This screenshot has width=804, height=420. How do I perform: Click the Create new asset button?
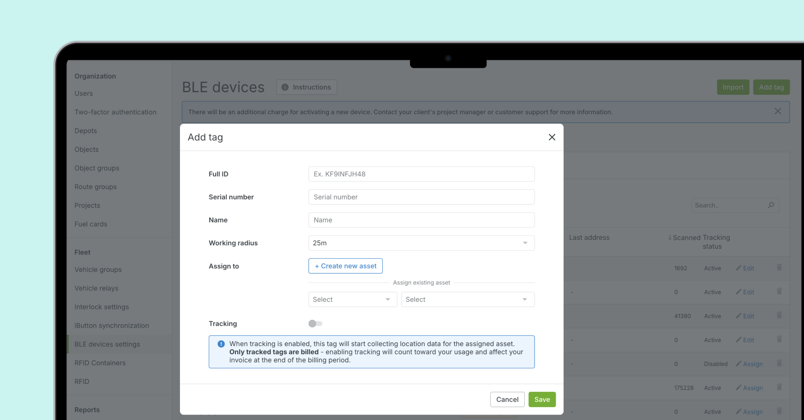tap(345, 266)
